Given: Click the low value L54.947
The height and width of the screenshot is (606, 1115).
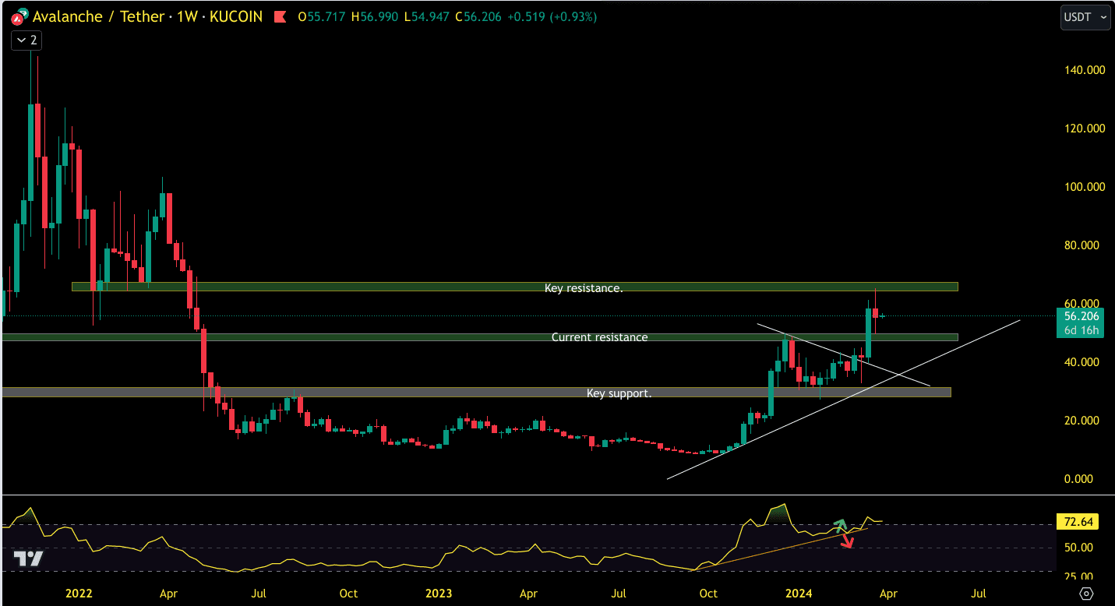Looking at the screenshot, I should [x=427, y=16].
